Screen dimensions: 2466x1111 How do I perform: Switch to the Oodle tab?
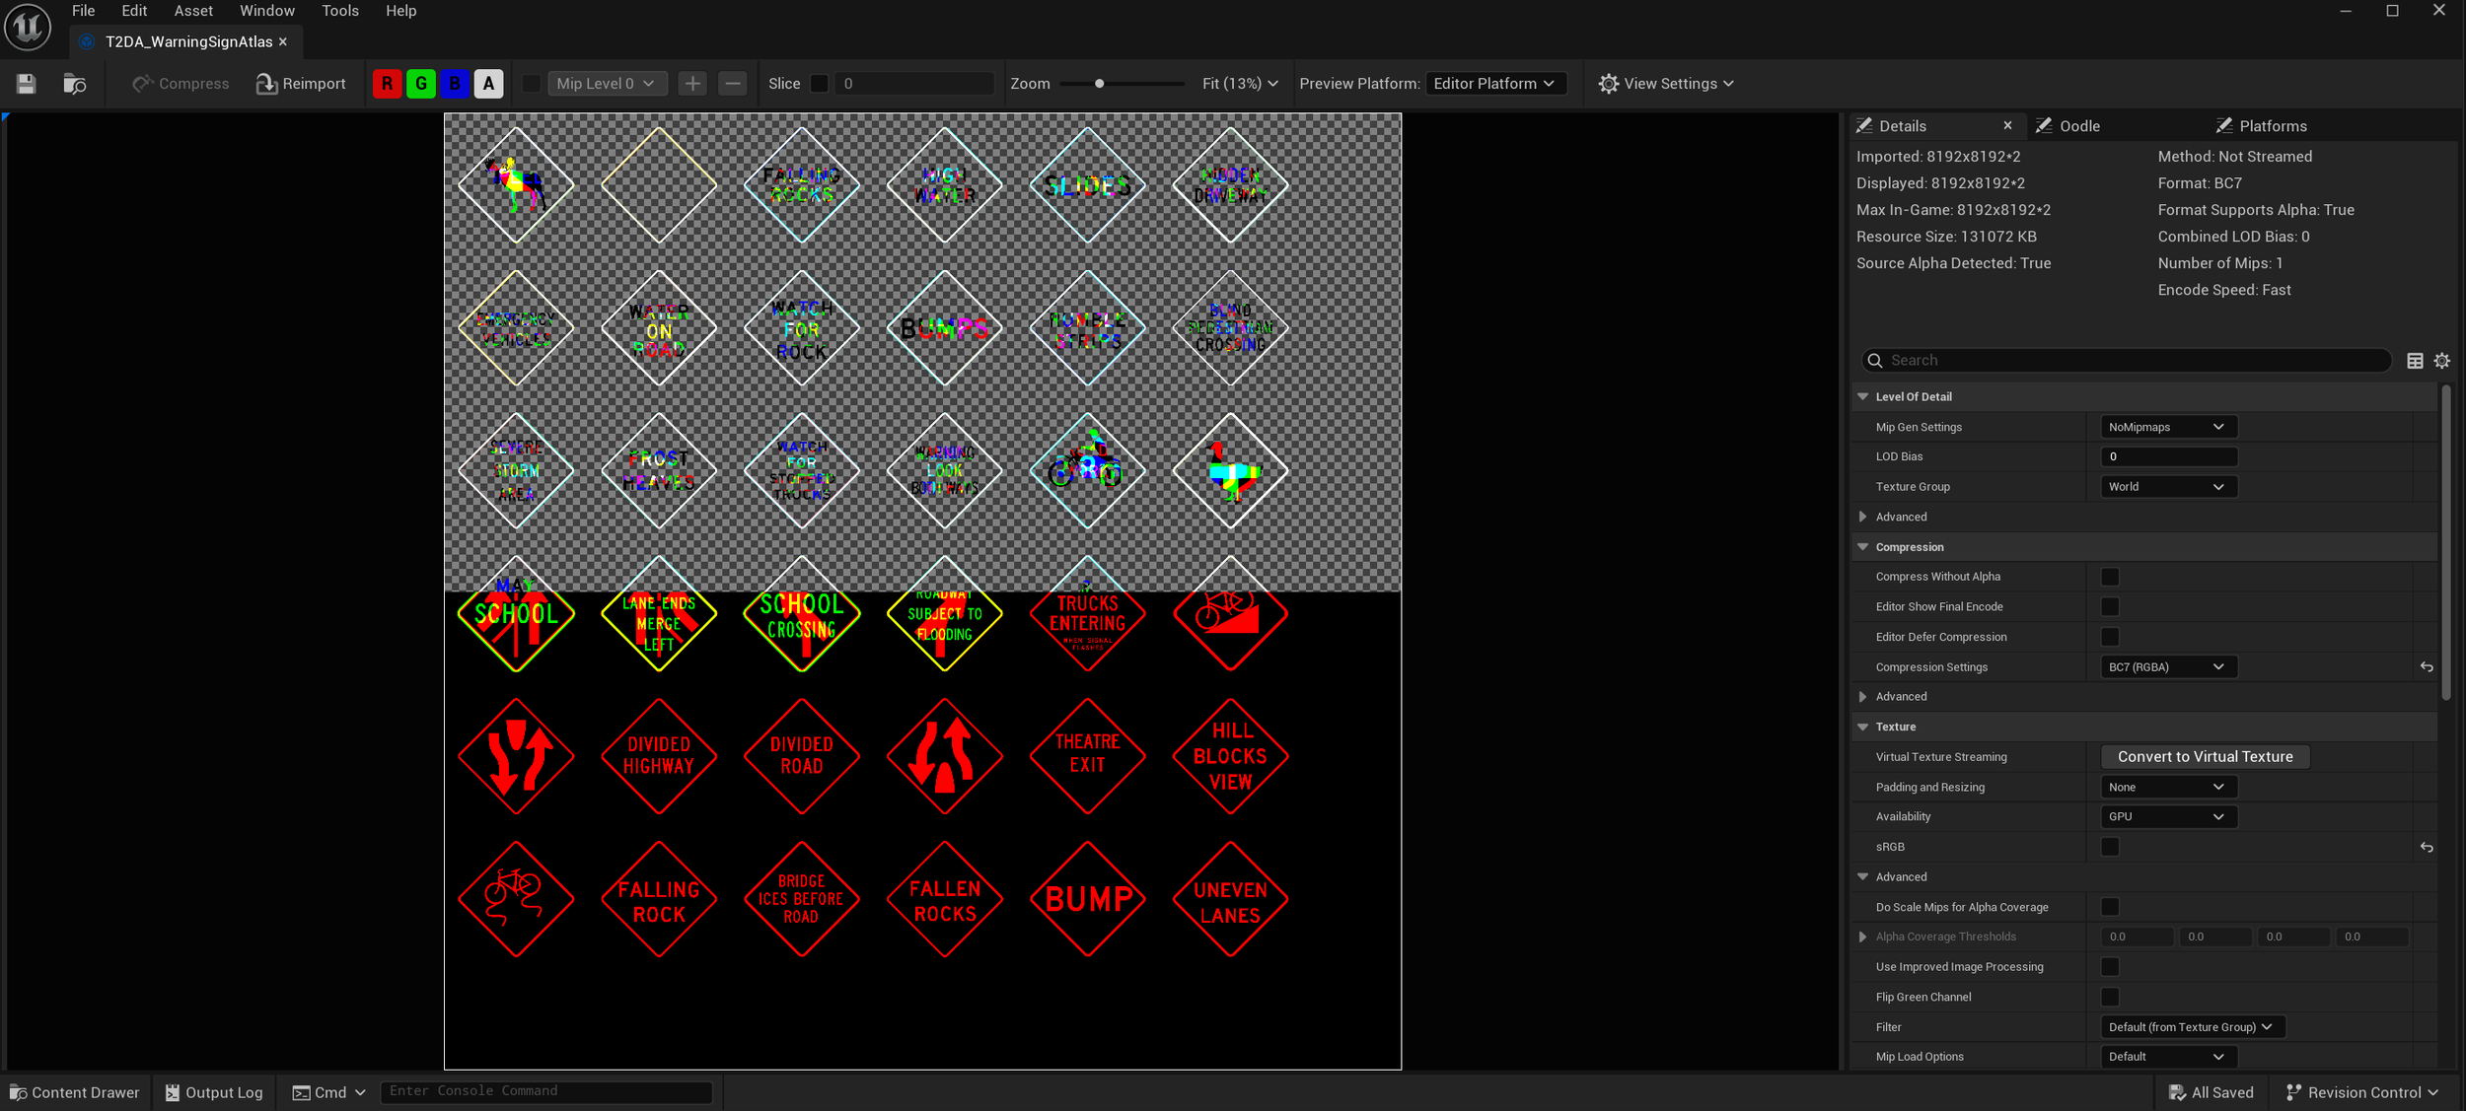(x=2078, y=125)
